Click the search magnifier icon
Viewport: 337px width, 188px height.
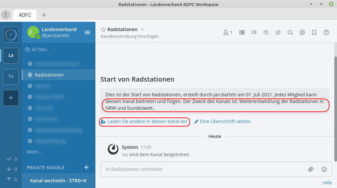click(x=290, y=32)
